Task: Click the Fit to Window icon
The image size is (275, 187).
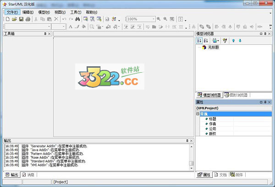Action: coord(172,19)
